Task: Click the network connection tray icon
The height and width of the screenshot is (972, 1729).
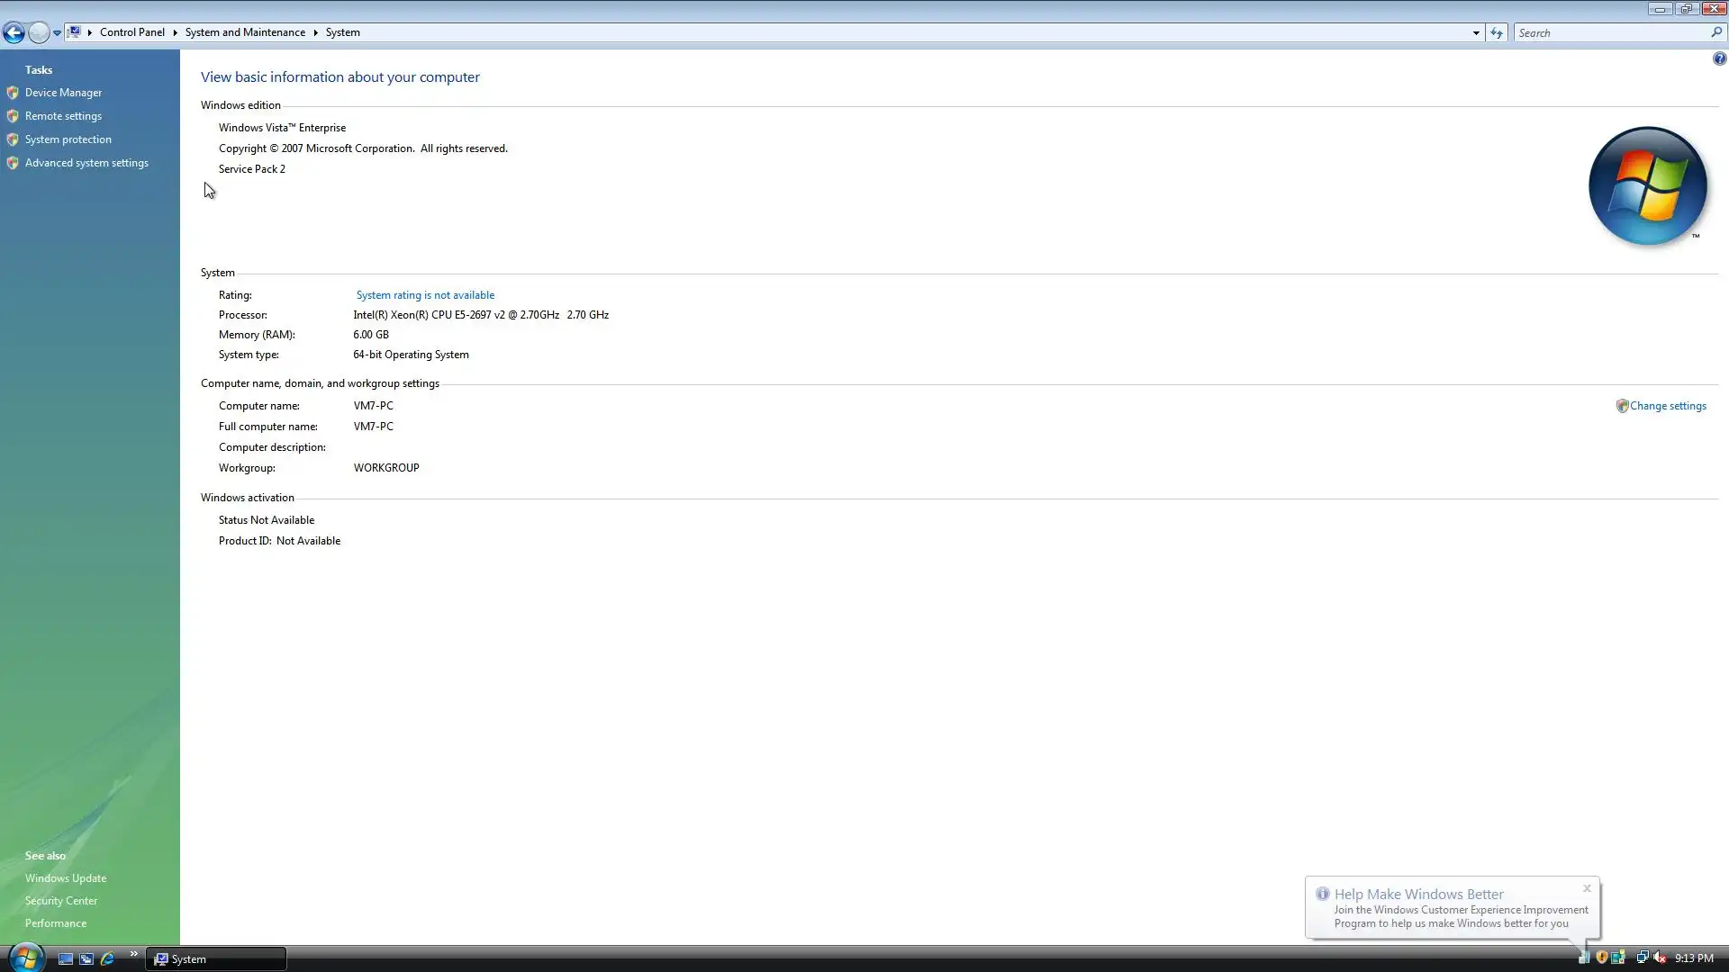Action: click(1642, 958)
